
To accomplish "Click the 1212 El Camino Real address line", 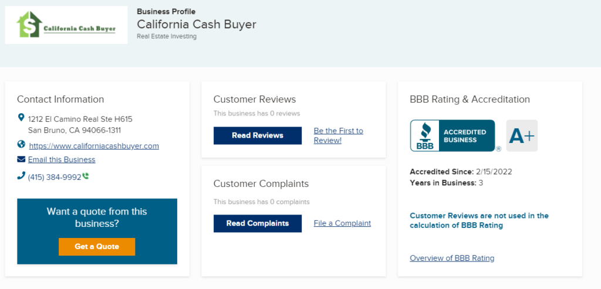I will point(80,119).
